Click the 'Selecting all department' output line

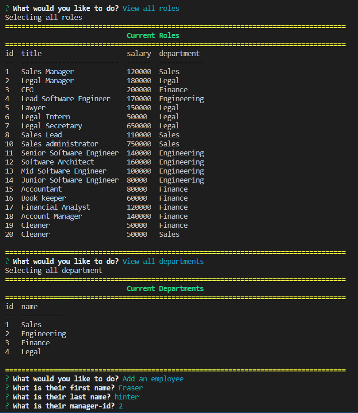(x=54, y=271)
